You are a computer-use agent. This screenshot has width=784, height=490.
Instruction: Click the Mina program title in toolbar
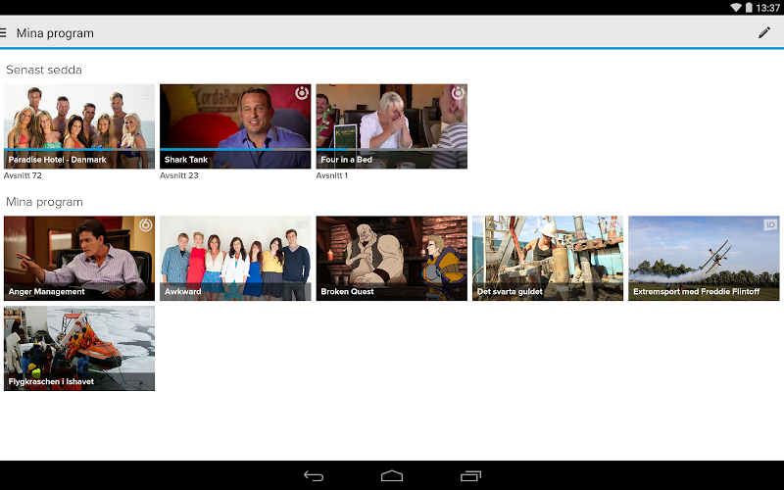coord(55,33)
